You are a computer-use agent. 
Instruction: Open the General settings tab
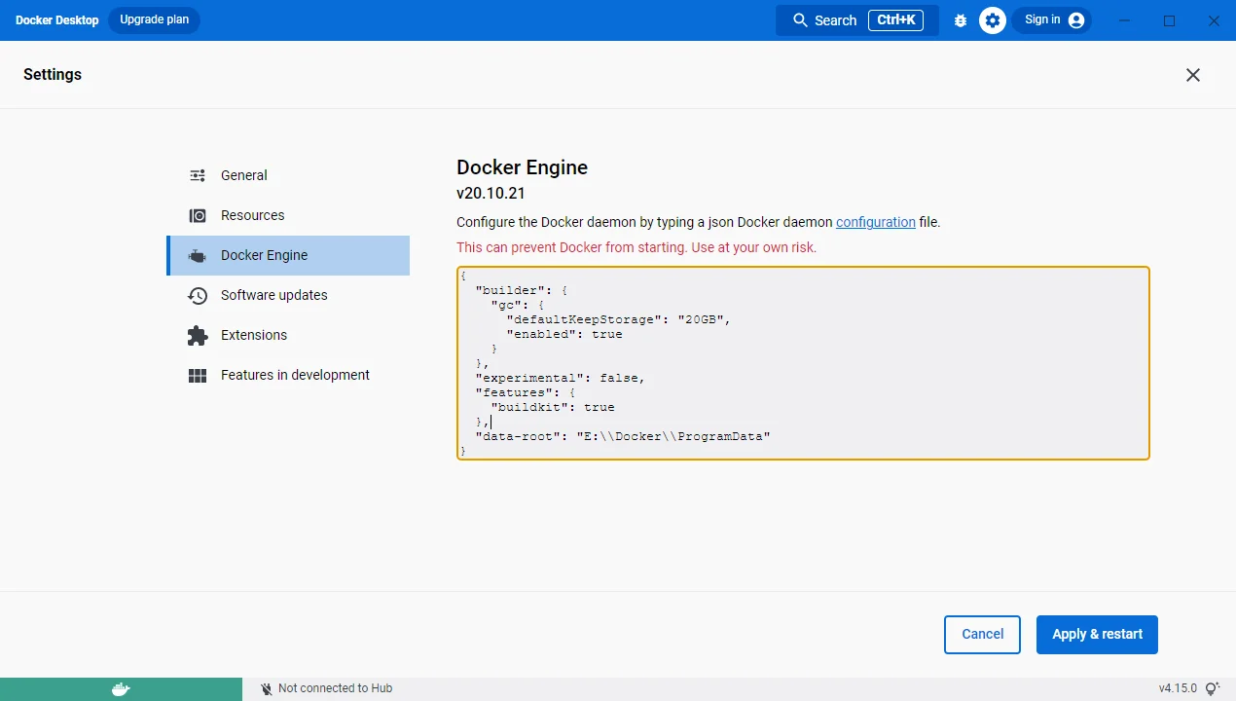point(243,176)
